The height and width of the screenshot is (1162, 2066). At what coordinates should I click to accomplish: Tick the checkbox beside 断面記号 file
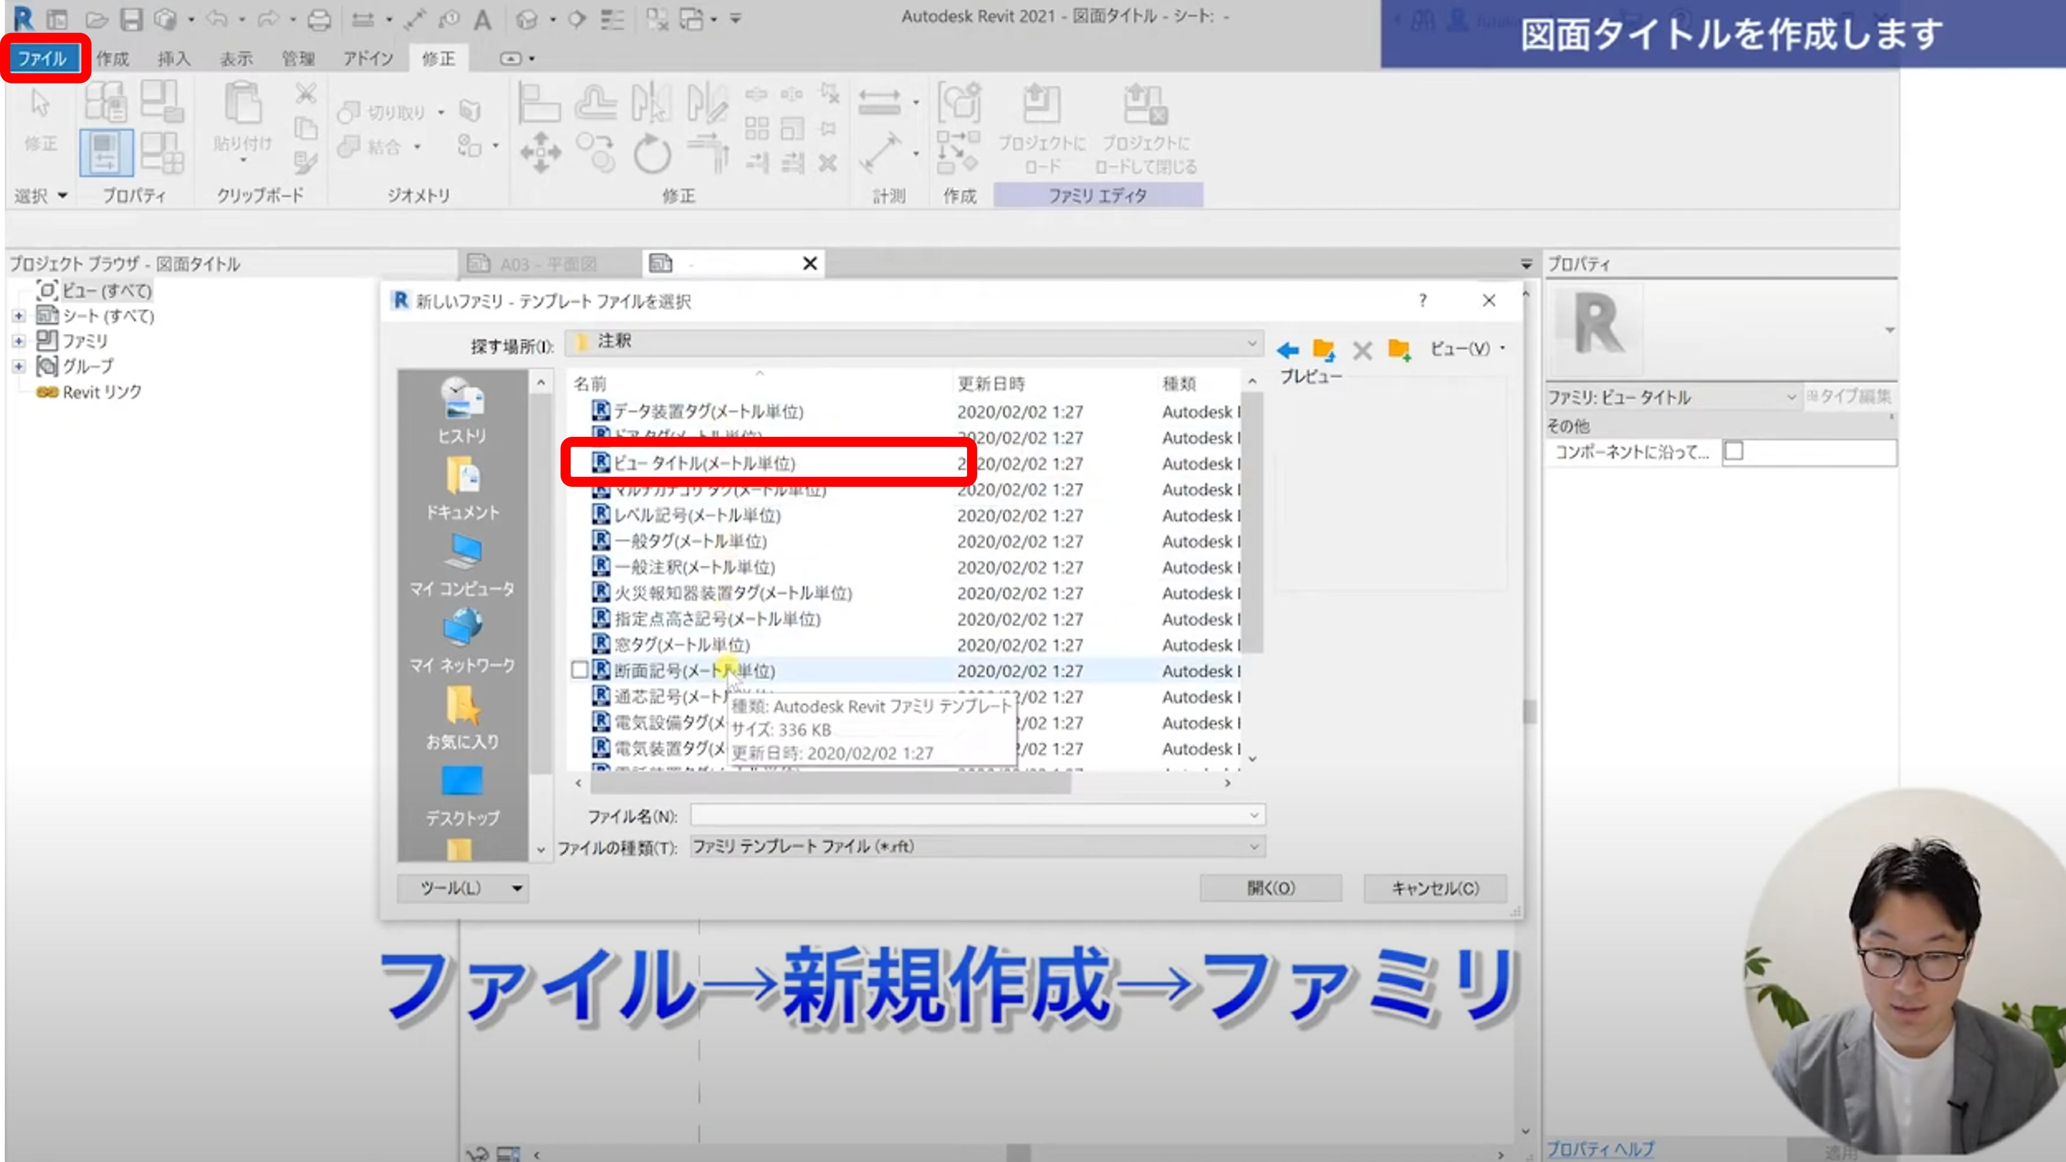pyautogui.click(x=579, y=670)
